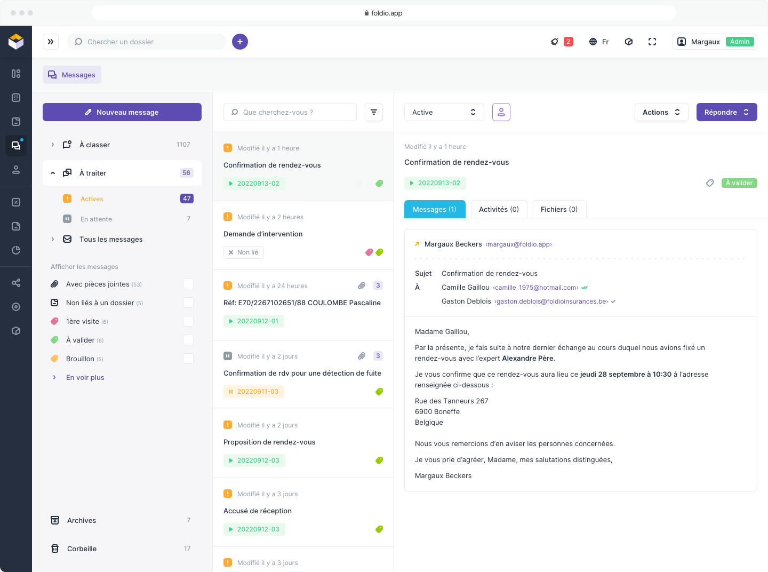Viewport: 768px width, 572px height.
Task: Click the foldio.app address bar
Action: tap(384, 13)
